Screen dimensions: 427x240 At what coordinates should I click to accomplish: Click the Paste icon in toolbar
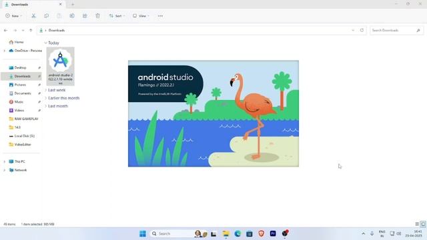tap(59, 16)
